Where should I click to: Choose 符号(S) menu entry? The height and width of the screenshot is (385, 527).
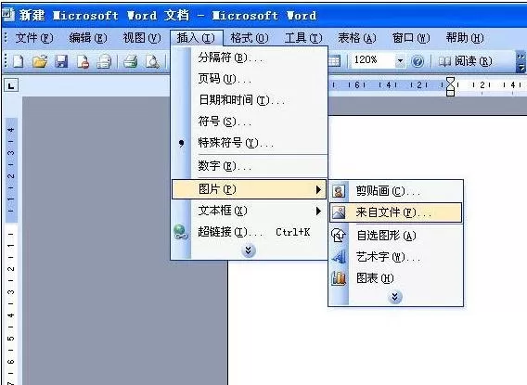click(x=249, y=122)
